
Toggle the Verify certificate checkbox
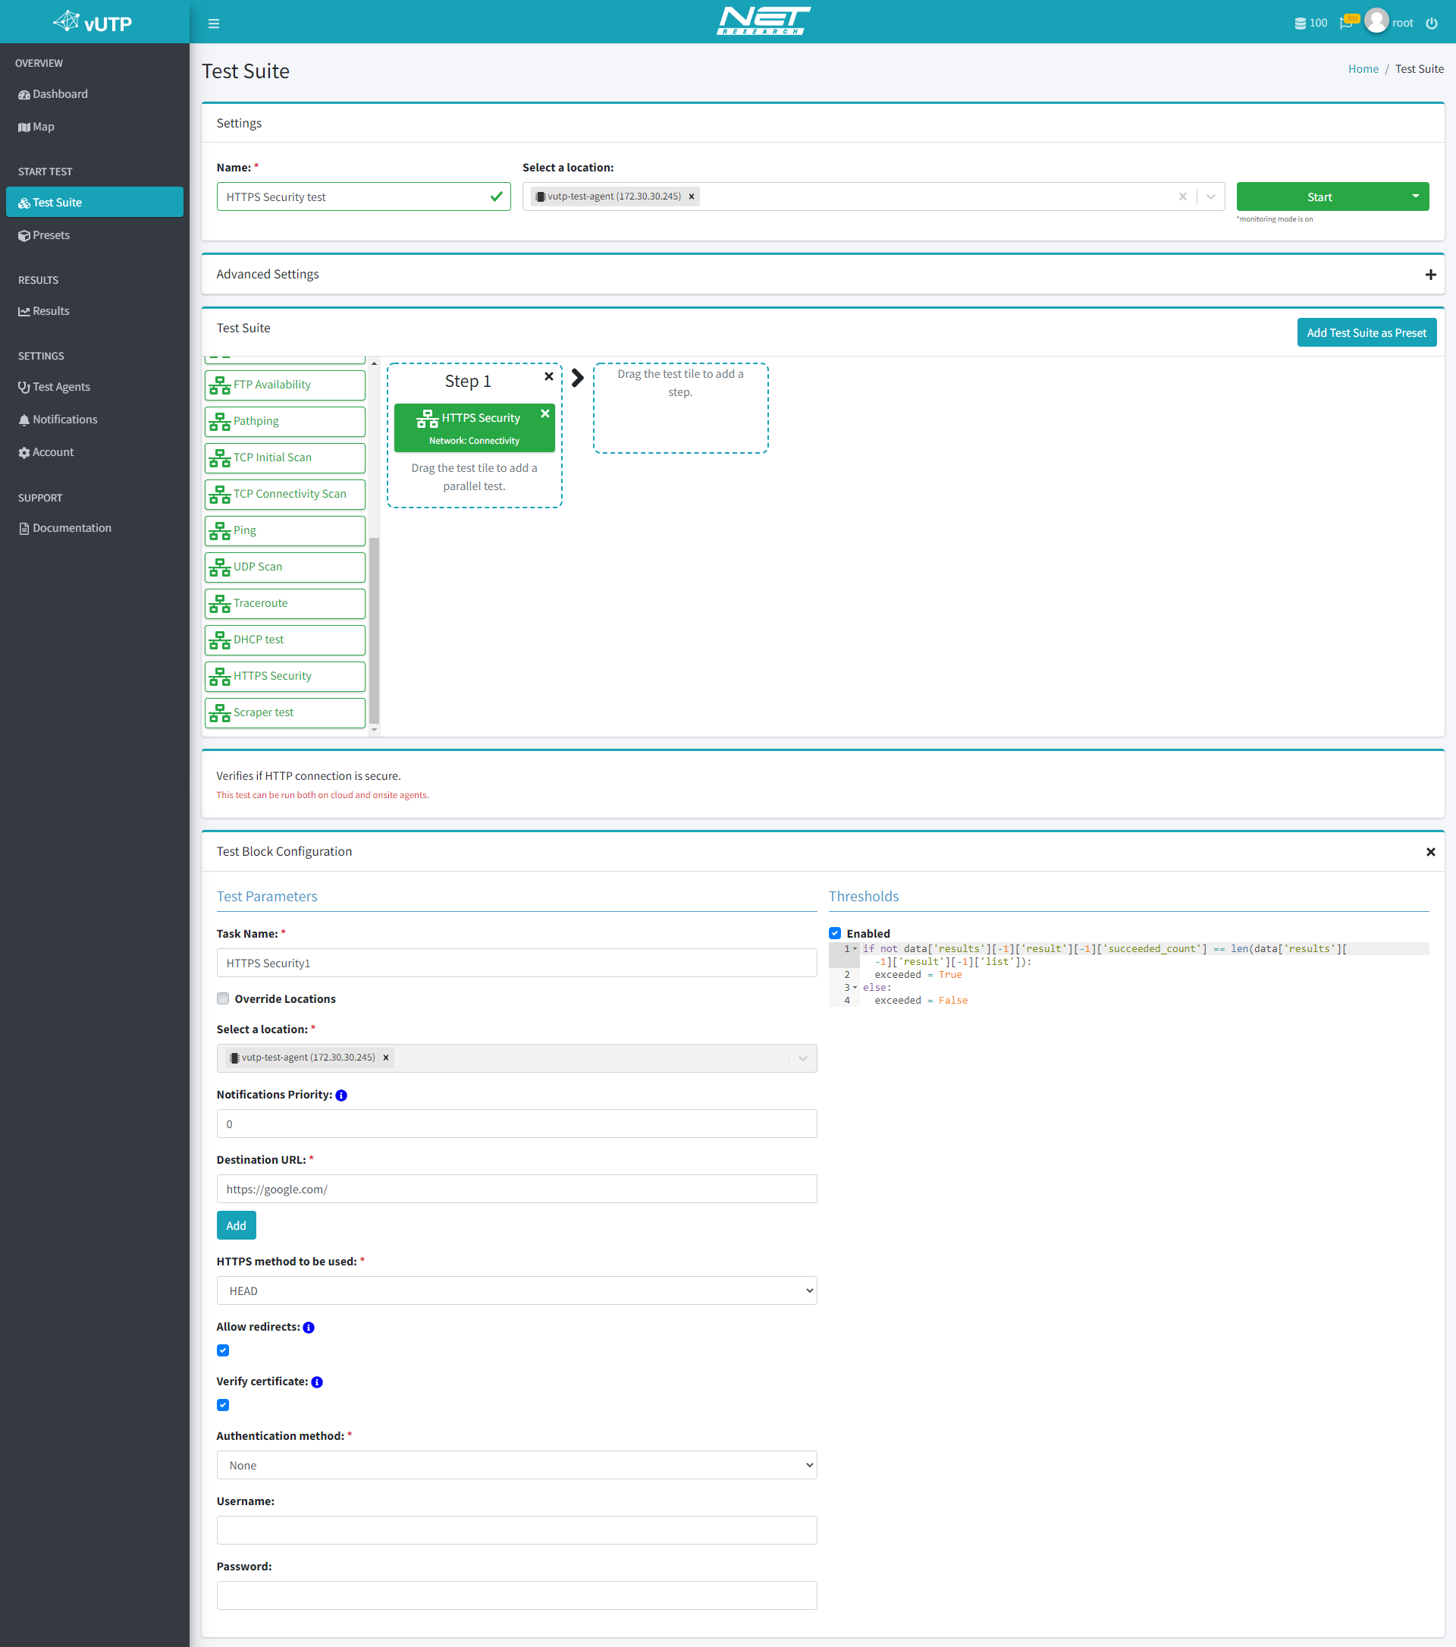[224, 1404]
